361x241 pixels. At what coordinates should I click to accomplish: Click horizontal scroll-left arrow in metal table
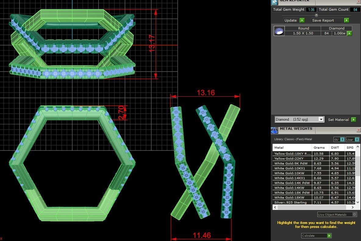(x=275, y=207)
